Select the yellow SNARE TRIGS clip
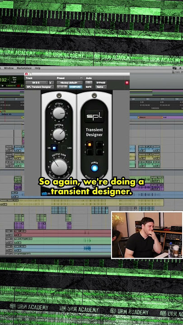The image size is (183, 325). pyautogui.click(x=82, y=203)
